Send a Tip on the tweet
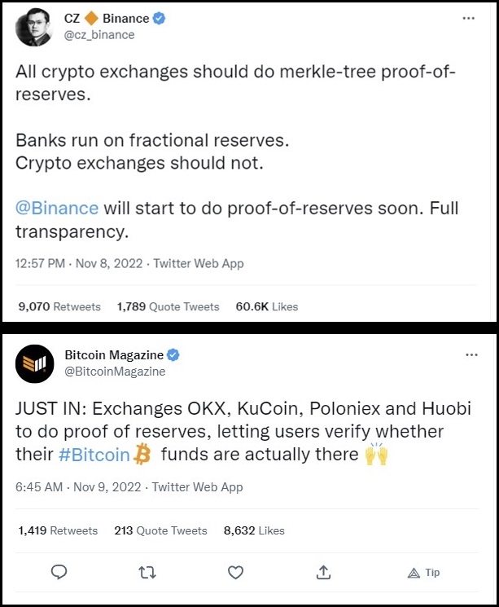Screen dimensions: 499x607 (422, 572)
